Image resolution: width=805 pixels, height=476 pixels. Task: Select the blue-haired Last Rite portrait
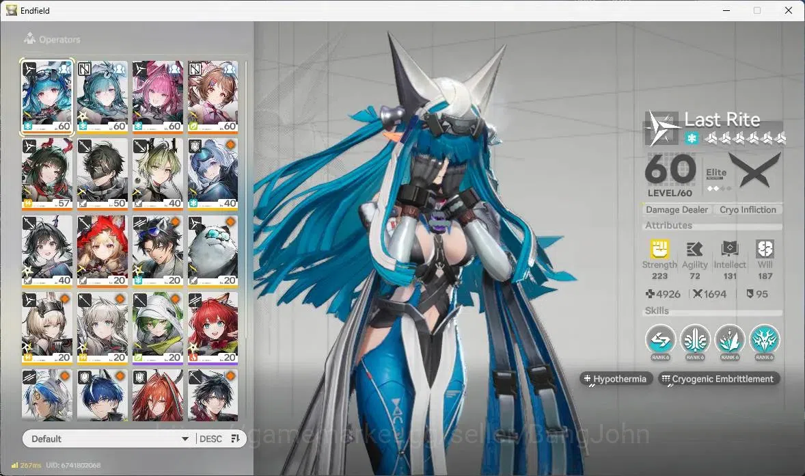click(46, 96)
